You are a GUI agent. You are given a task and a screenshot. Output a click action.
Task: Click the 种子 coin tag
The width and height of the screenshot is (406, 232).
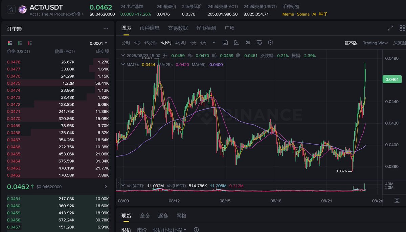323,14
